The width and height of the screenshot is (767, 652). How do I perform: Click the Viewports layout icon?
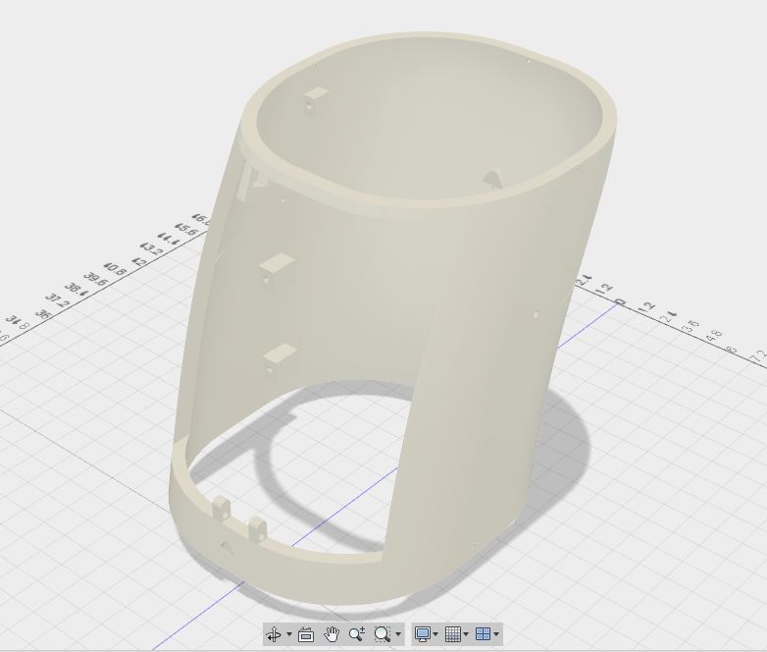click(484, 634)
